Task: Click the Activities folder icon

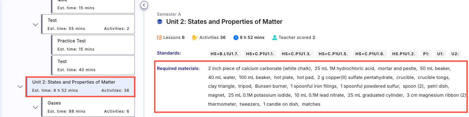Action: (x=195, y=37)
